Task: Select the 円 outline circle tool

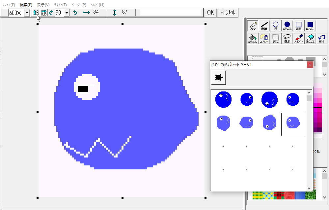Action: [x=276, y=26]
